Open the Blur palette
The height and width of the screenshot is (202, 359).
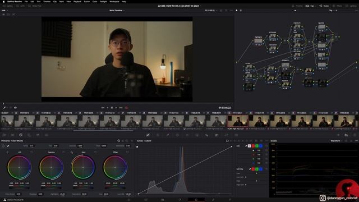click(207, 135)
